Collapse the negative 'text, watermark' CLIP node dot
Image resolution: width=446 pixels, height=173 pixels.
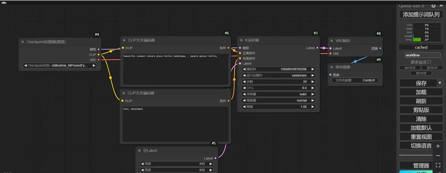coord(124,93)
